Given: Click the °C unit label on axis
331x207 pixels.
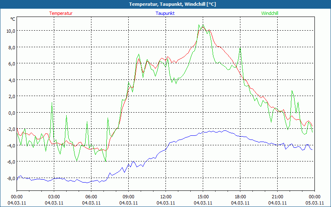Looking at the screenshot, I should 13,19.
